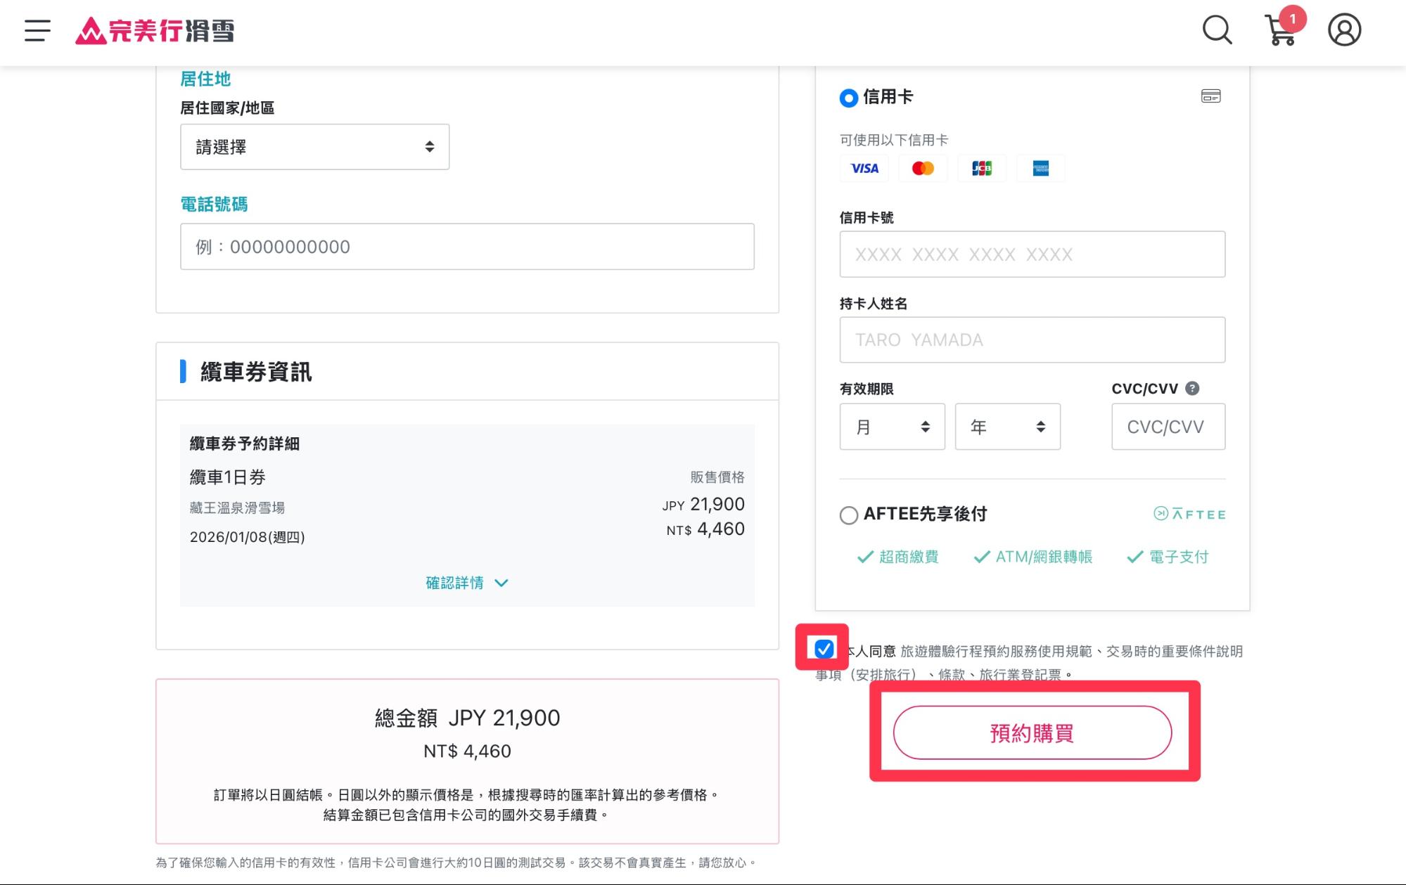Open the search function

click(1216, 31)
